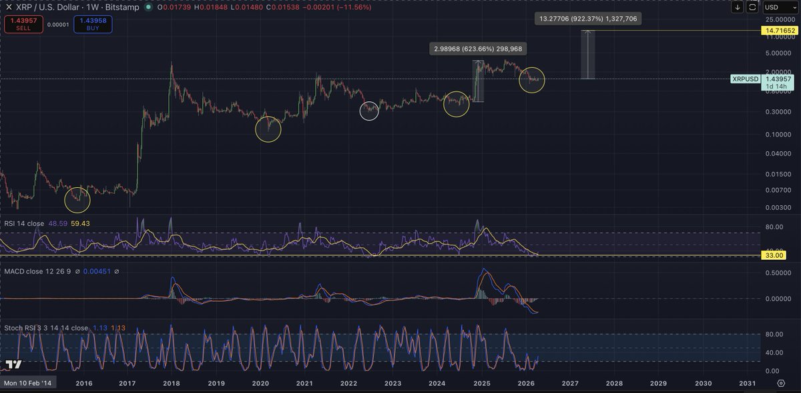Click the Mon 10 Feb '14 date label
Screen dimensions: 801x393
pyautogui.click(x=29, y=384)
